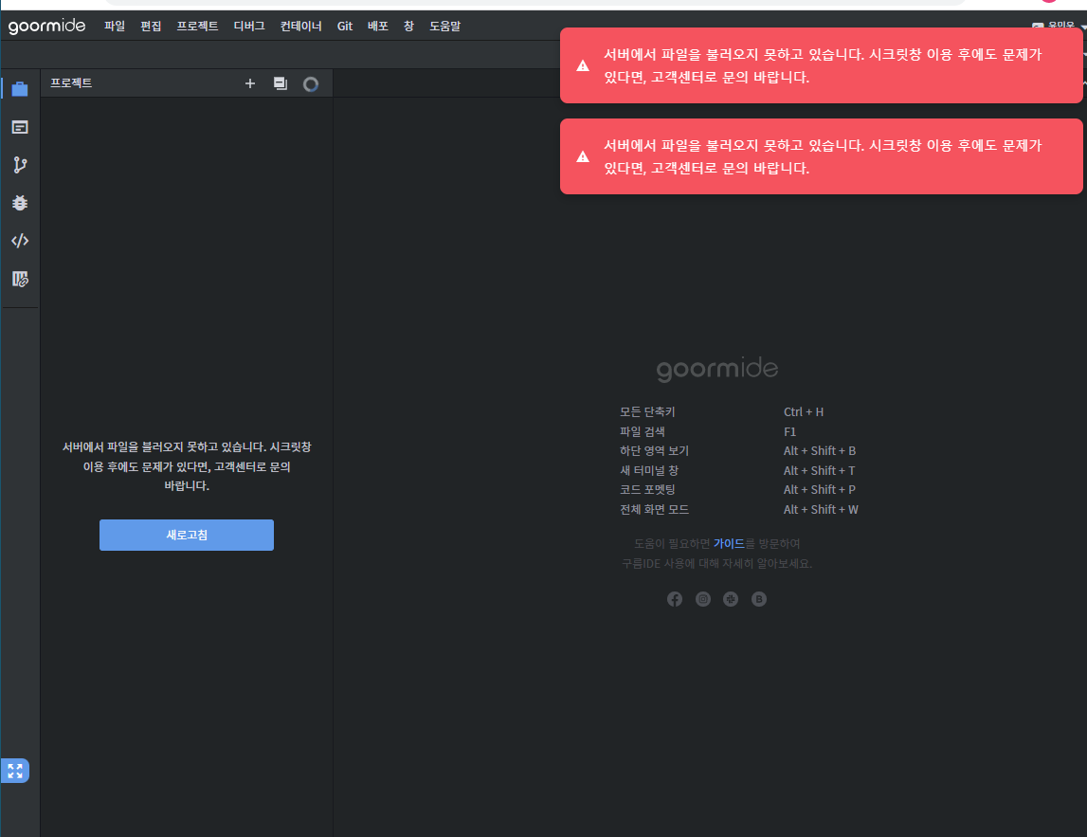1087x837 pixels.
Task: Open the Git branch sidebar icon
Action: [19, 165]
